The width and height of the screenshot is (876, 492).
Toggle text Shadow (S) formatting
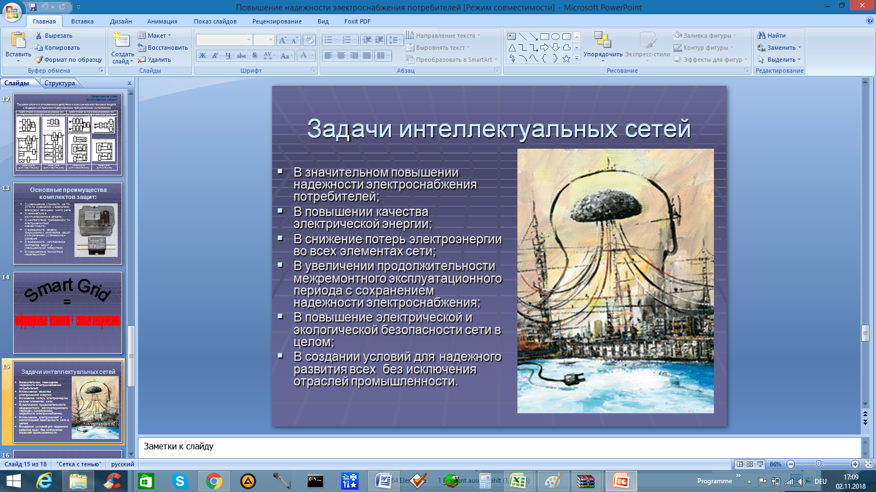click(x=255, y=56)
